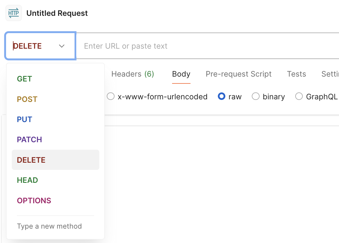Screen dimensions: 339x243
Task: Click the HTTP request icon
Action: [14, 13]
